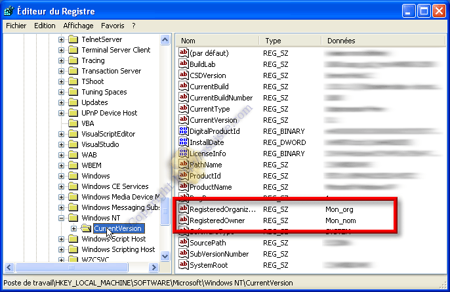Sort by the Données column header
Screen dimensions: 450x292
click(x=383, y=41)
